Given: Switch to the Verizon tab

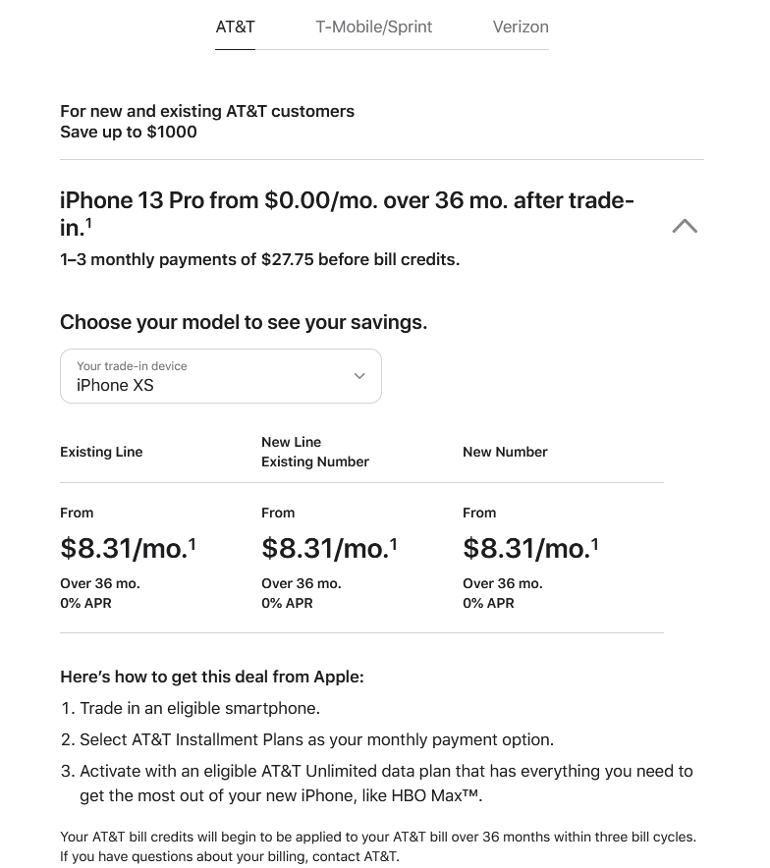Looking at the screenshot, I should [x=521, y=27].
